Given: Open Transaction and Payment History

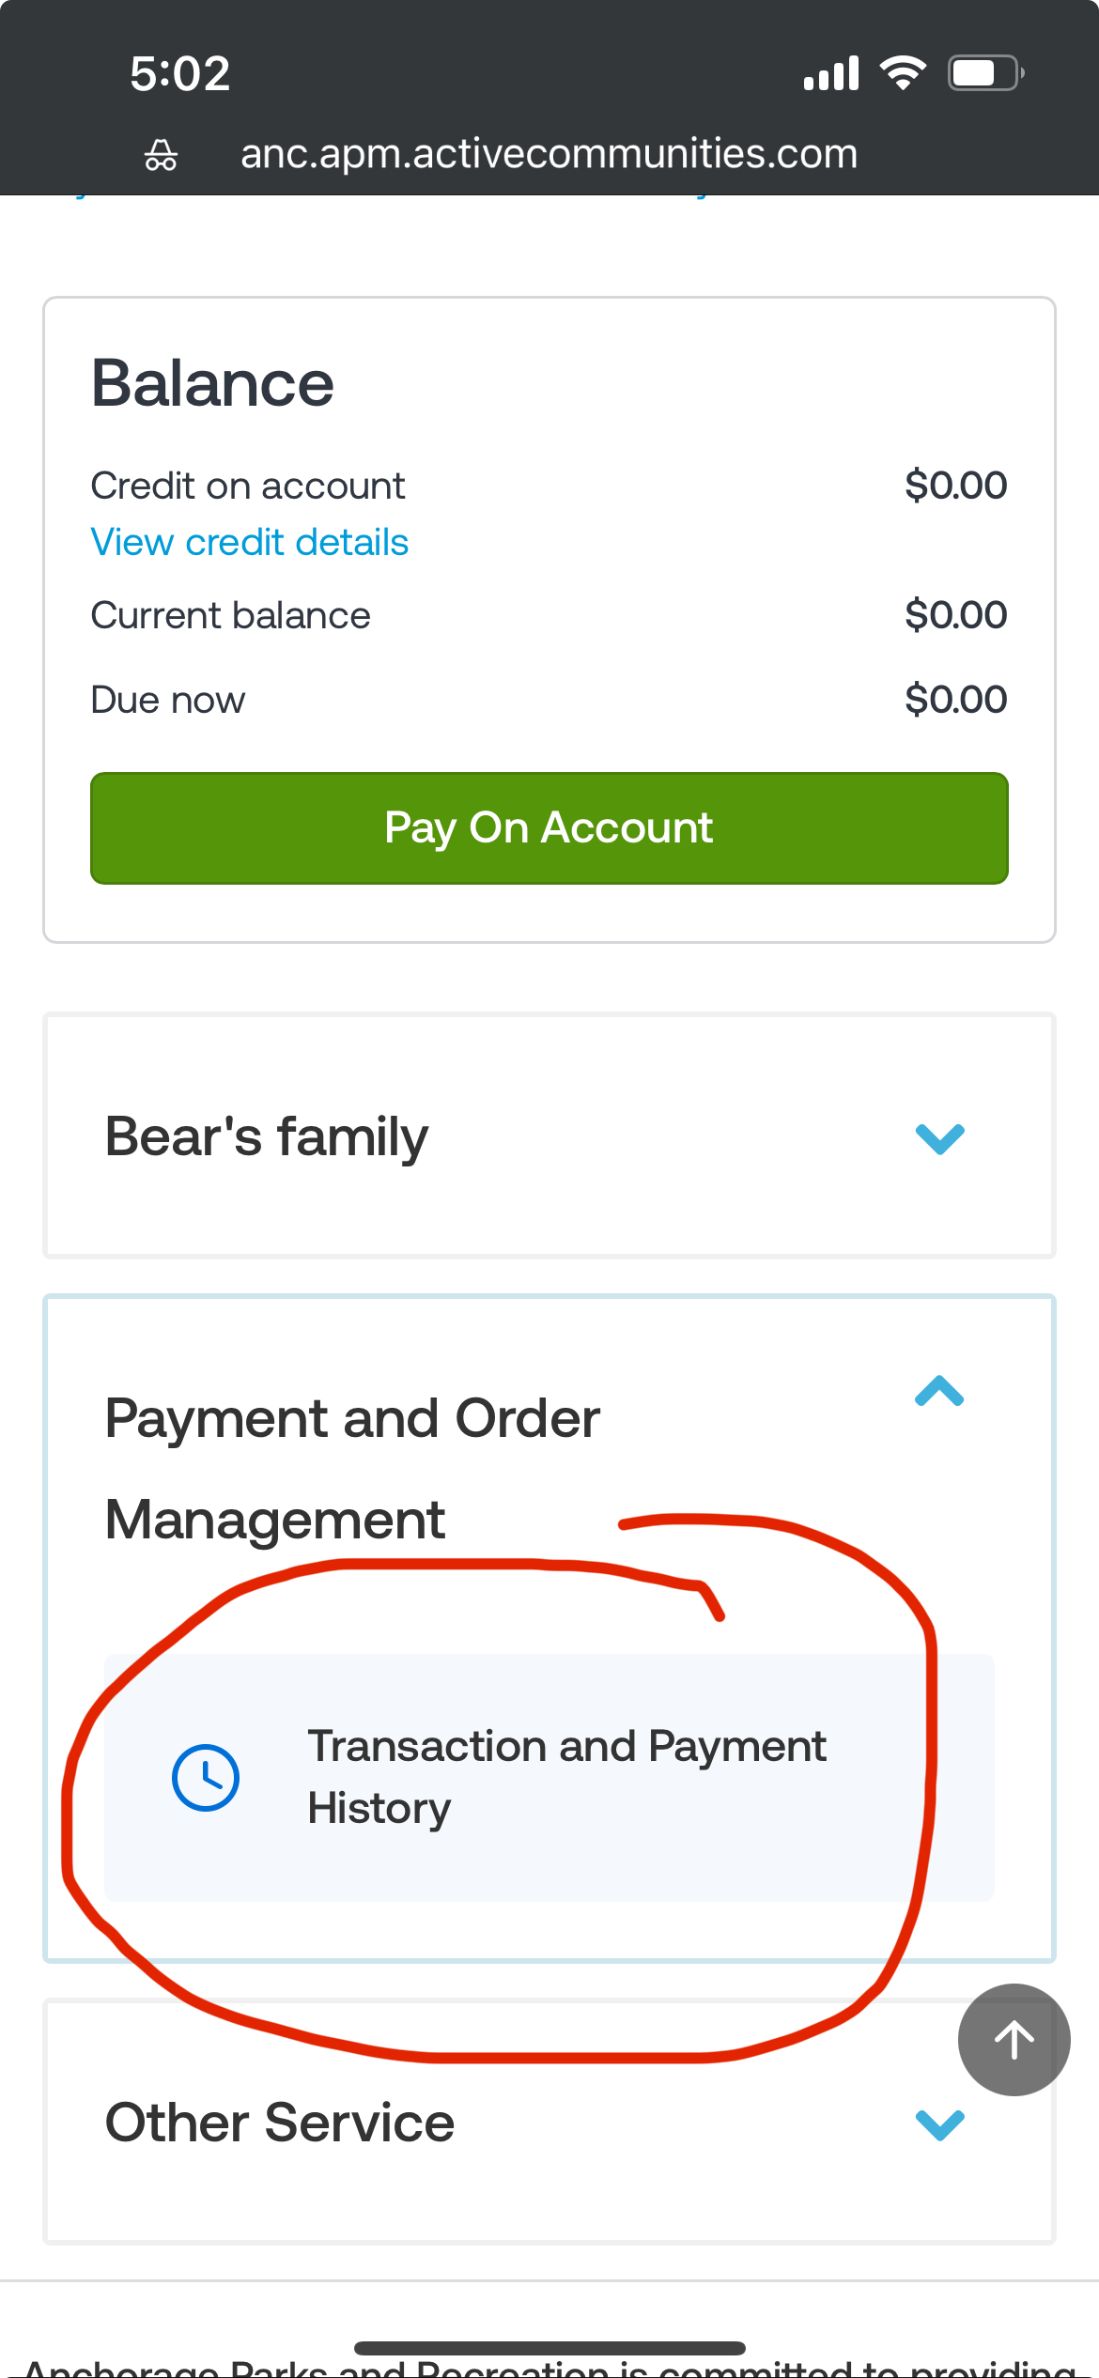Looking at the screenshot, I should [566, 1777].
